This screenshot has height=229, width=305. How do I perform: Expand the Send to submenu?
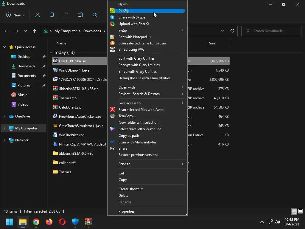pyautogui.click(x=182, y=164)
